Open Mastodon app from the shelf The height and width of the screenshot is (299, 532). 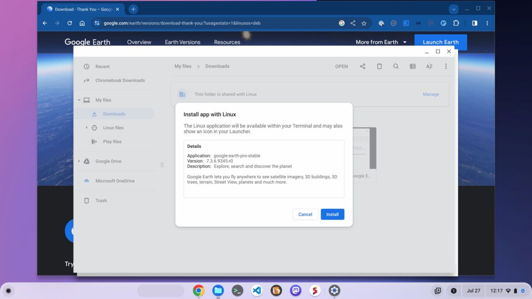(x=296, y=291)
